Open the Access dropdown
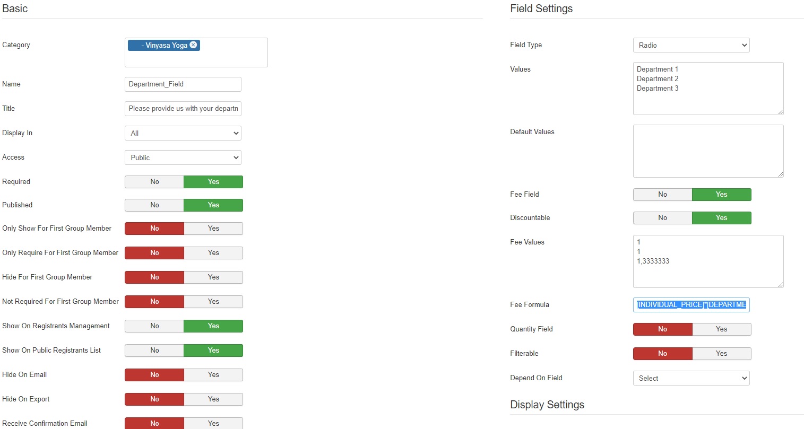The height and width of the screenshot is (429, 804). tap(183, 157)
